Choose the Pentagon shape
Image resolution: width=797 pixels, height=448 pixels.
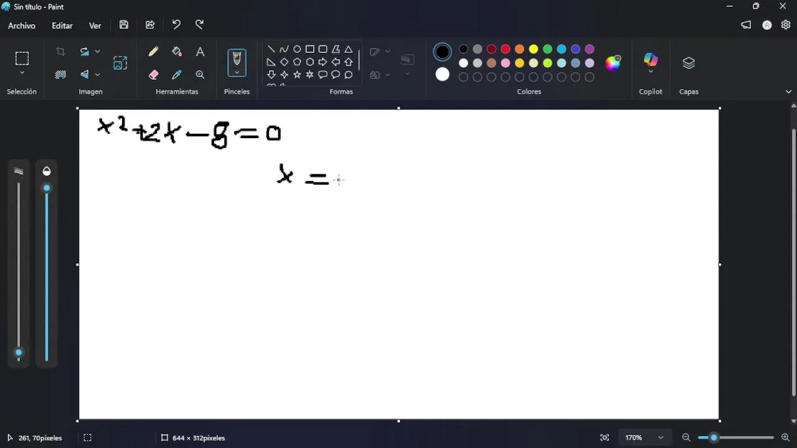[x=297, y=62]
